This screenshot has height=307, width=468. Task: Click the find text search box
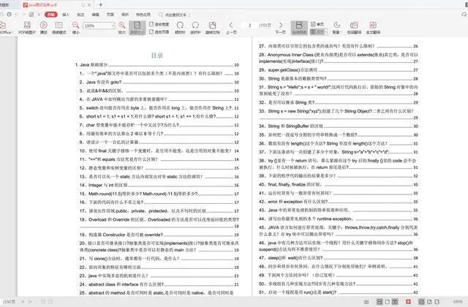click(x=174, y=15)
